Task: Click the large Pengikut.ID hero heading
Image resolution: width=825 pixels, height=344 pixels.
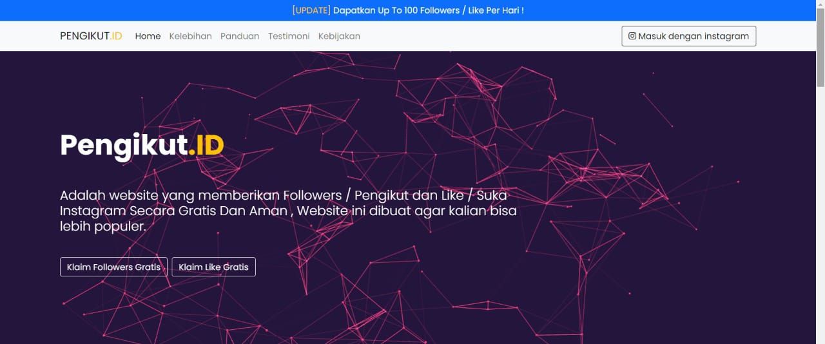Action: pyautogui.click(x=142, y=145)
